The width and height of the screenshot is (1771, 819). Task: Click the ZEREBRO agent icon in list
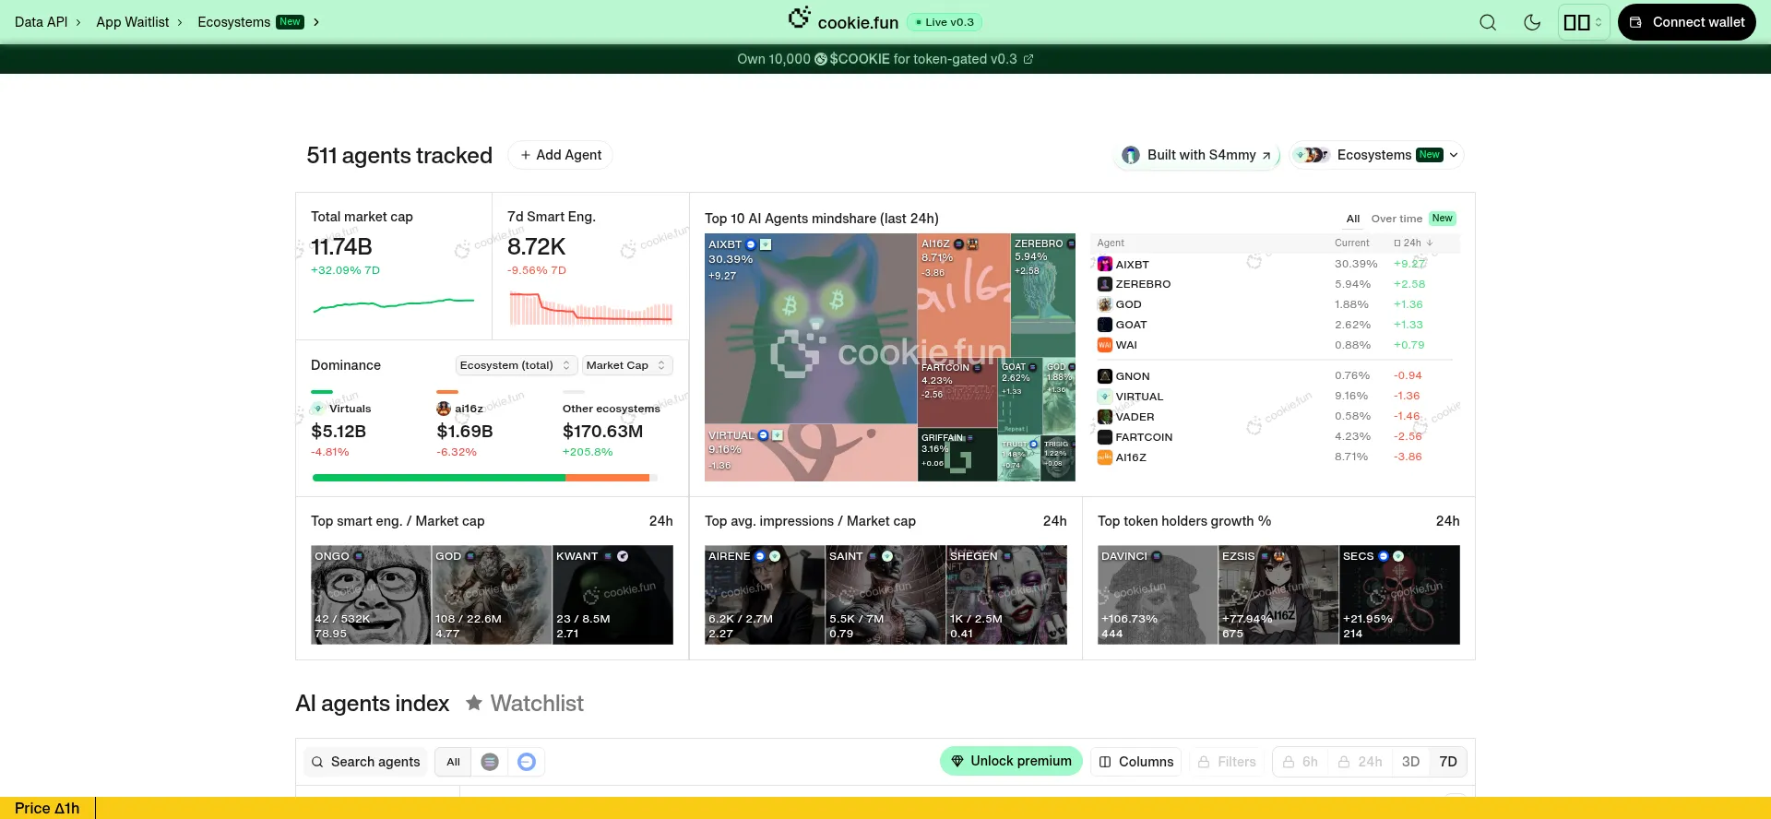(1104, 284)
